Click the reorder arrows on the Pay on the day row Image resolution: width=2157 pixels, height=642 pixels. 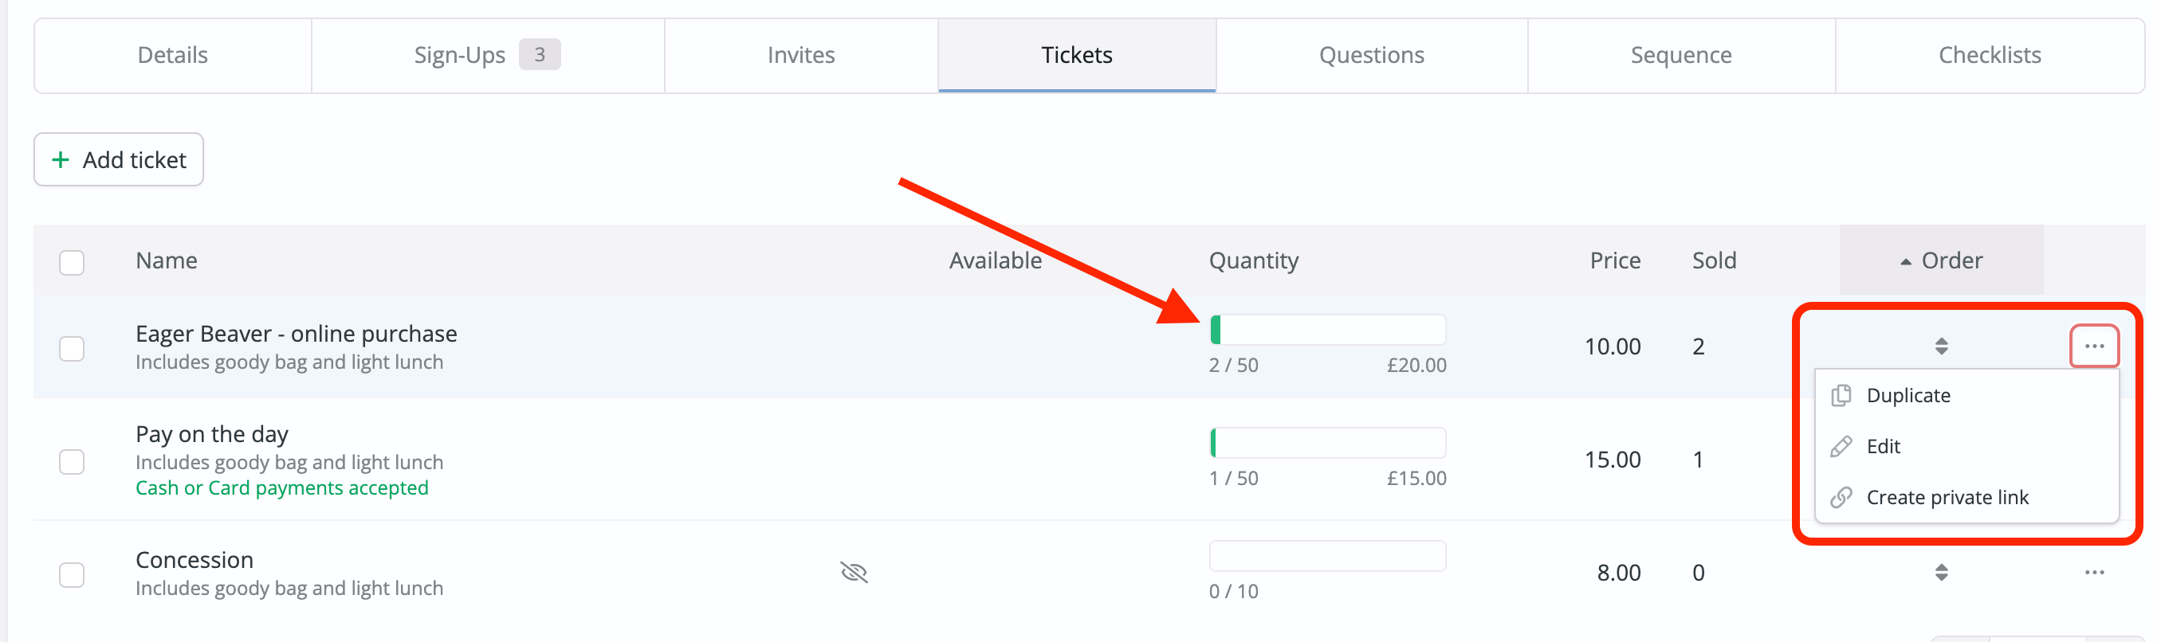tap(1941, 459)
